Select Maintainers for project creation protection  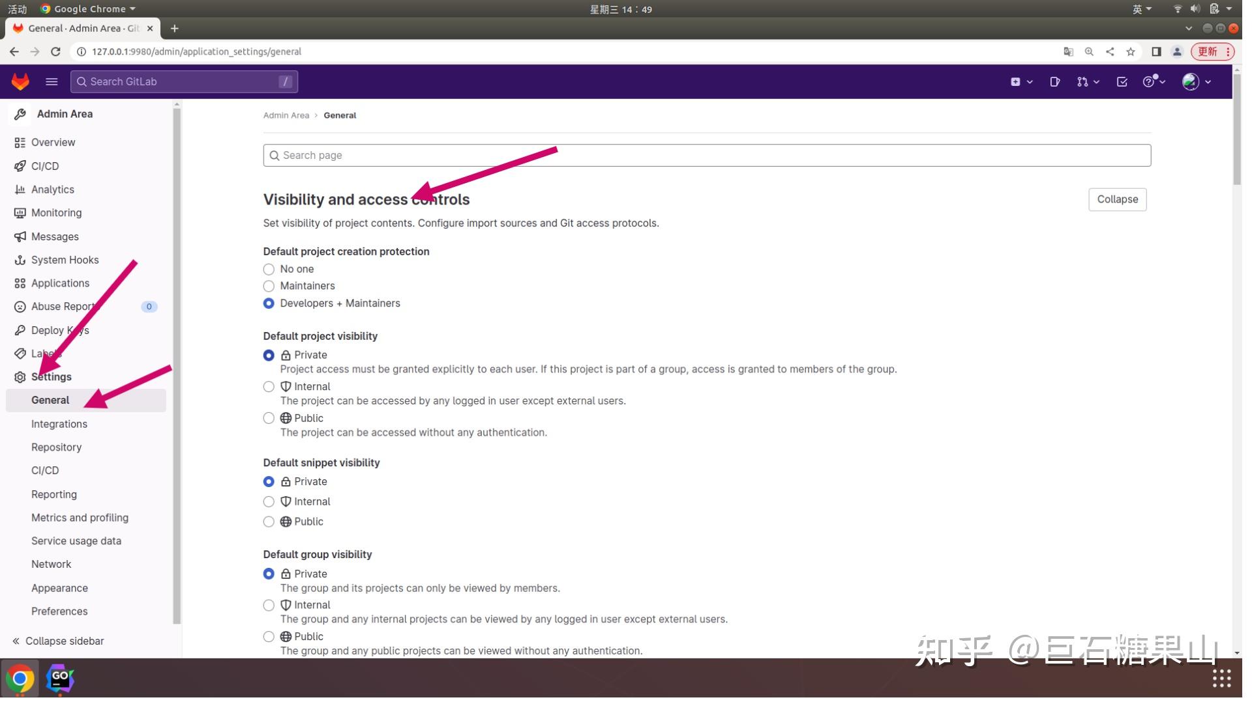pyautogui.click(x=268, y=287)
